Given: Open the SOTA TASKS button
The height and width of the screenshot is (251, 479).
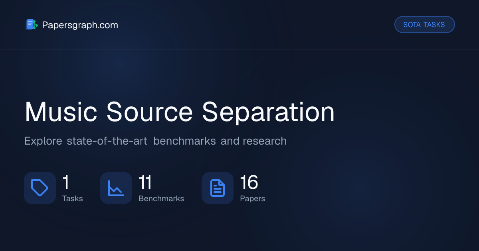Looking at the screenshot, I should click(x=424, y=25).
